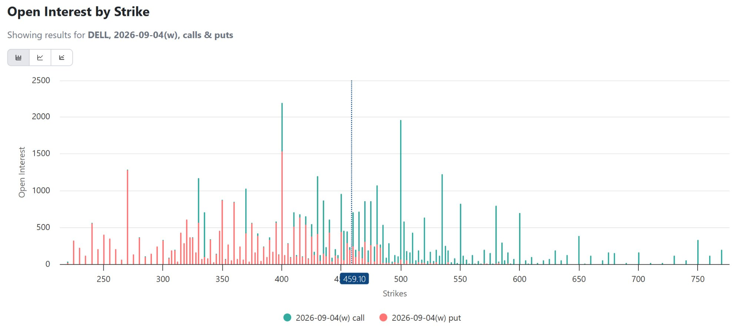Image resolution: width=741 pixels, height=327 pixels.
Task: Toggle the 2026-09-04(w) call series legend
Action: (x=324, y=318)
